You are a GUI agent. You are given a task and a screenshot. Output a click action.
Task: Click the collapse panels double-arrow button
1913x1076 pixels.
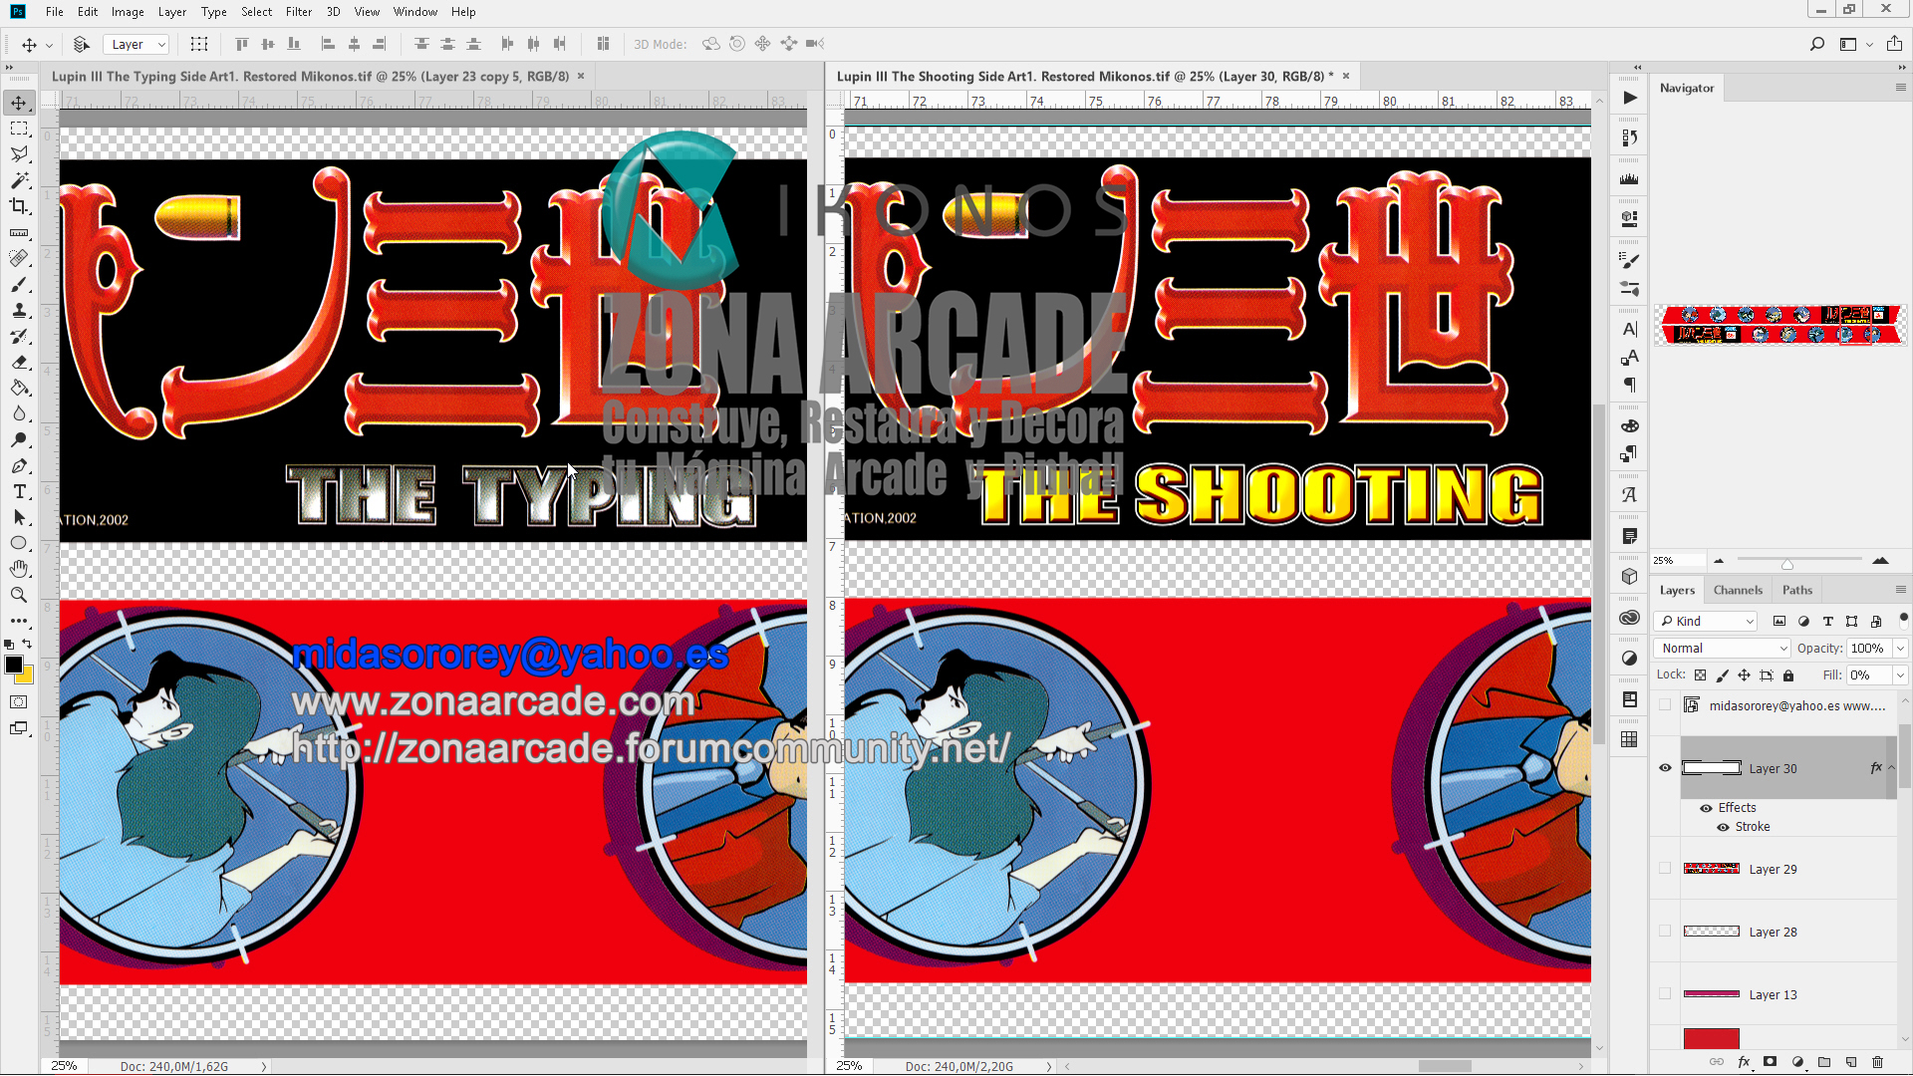(x=1637, y=68)
